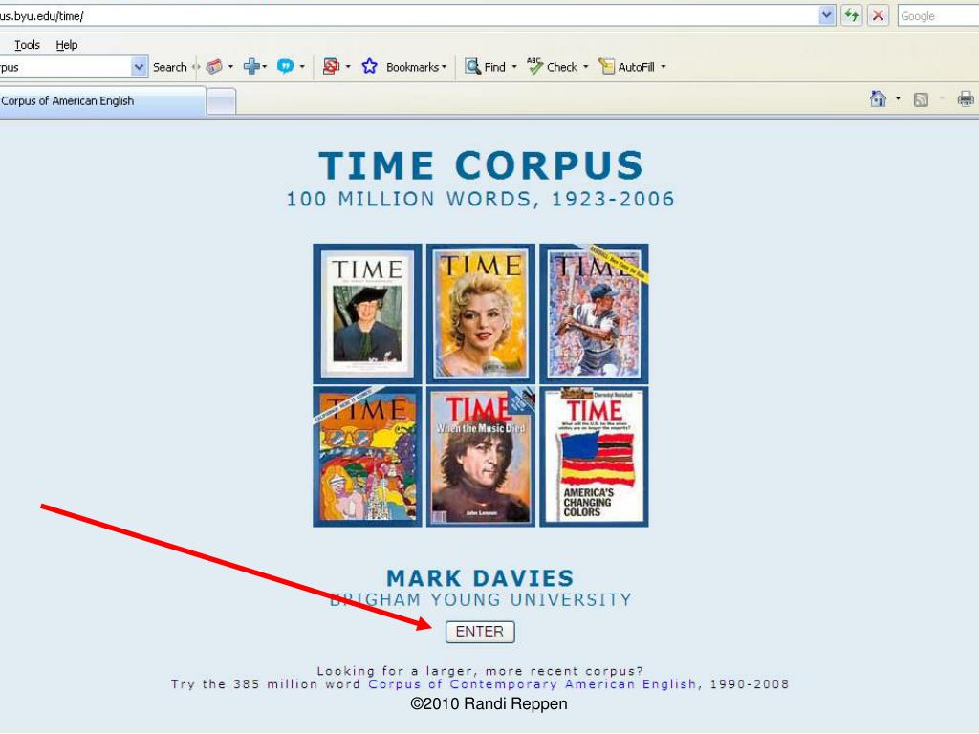This screenshot has width=979, height=734.
Task: Click the TIME CORPUS heading
Action: point(481,165)
